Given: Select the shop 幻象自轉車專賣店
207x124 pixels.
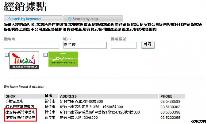Looking at the screenshot, I should coord(20,107).
